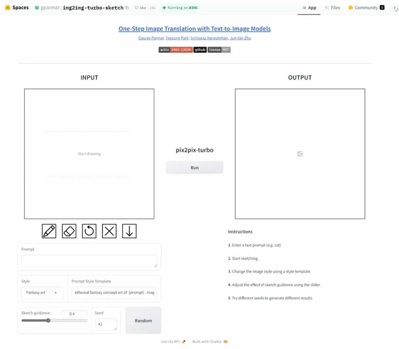The width and height of the screenshot is (399, 349).
Task: Select the pencil drawing tool
Action: point(49,231)
